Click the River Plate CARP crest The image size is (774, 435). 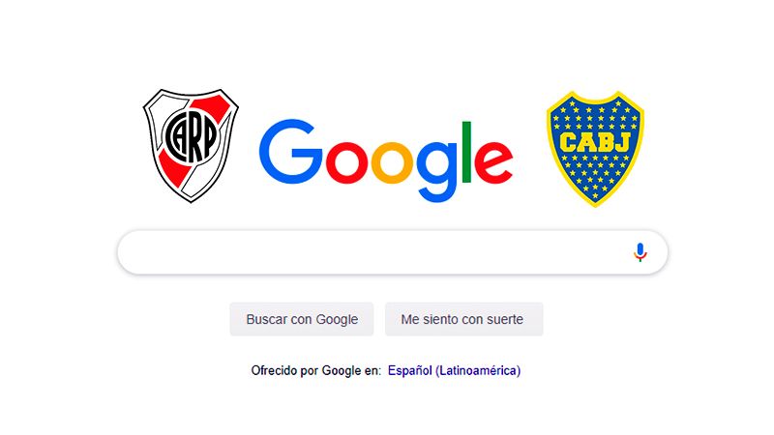(191, 146)
